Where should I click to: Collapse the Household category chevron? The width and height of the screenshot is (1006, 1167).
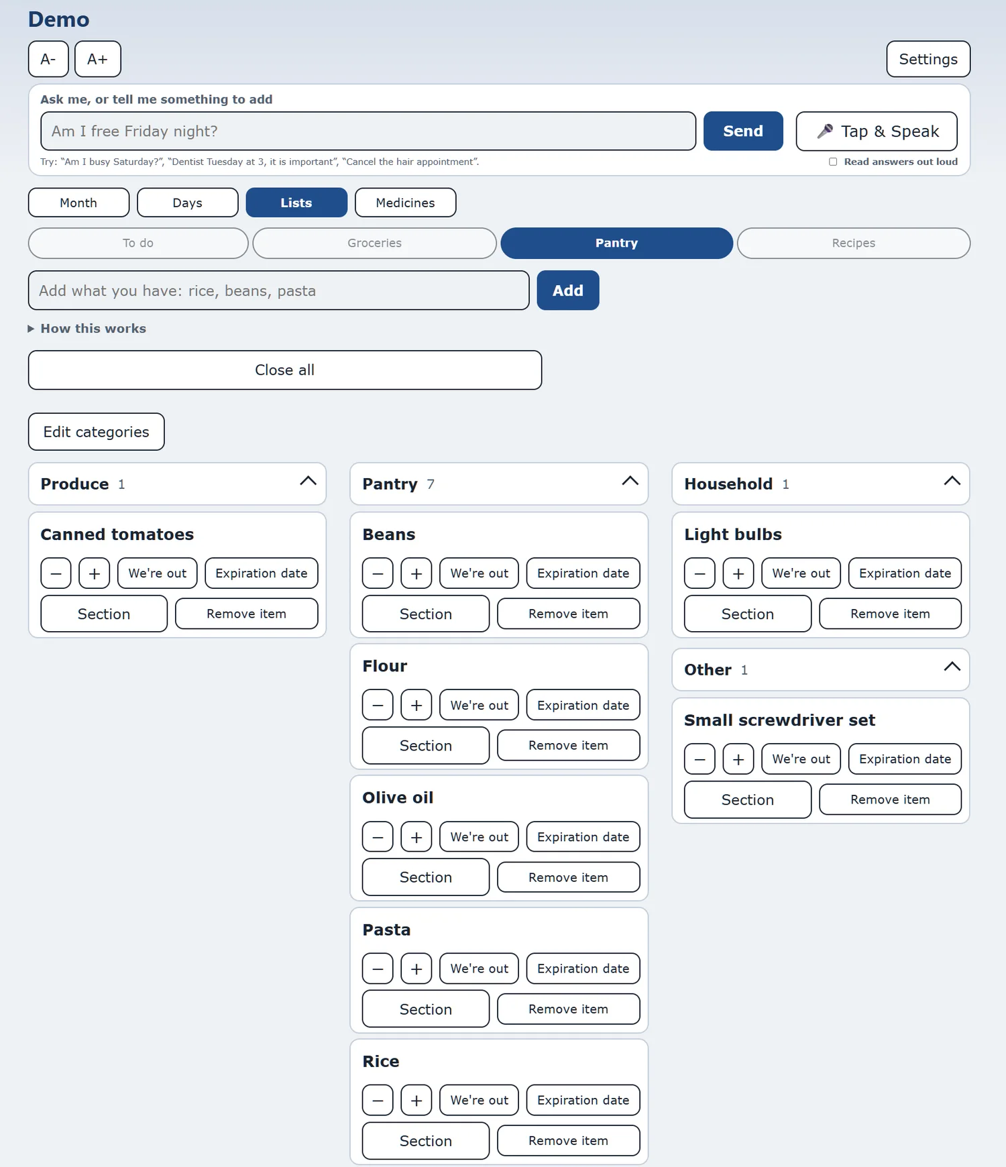952,481
